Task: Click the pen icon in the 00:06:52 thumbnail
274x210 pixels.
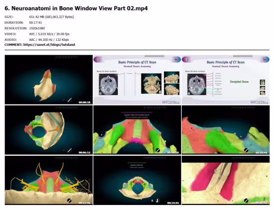Action: (69, 150)
